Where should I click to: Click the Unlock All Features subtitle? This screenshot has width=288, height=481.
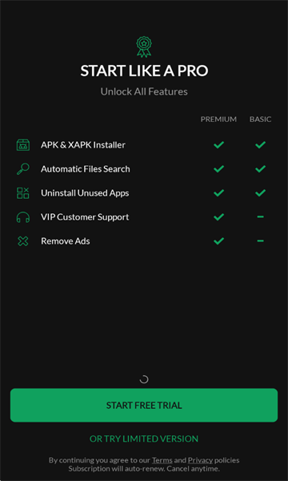coord(144,91)
